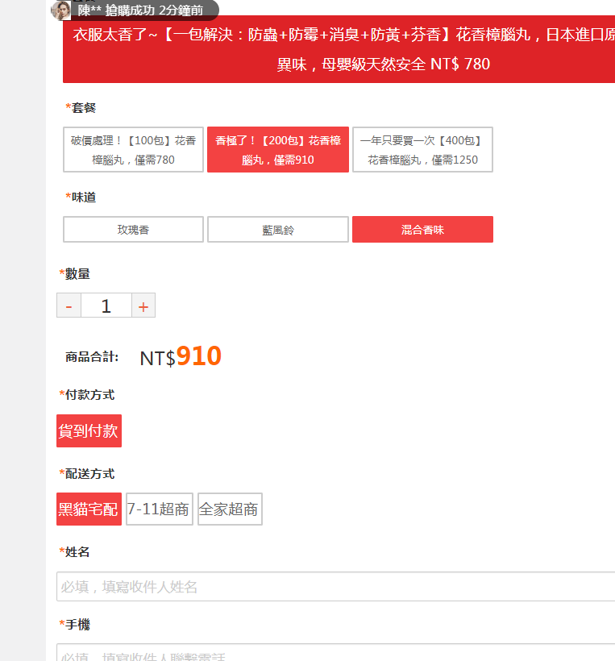615x661 pixels.
Task: Select the 100包 package for 780
Action: pos(133,150)
